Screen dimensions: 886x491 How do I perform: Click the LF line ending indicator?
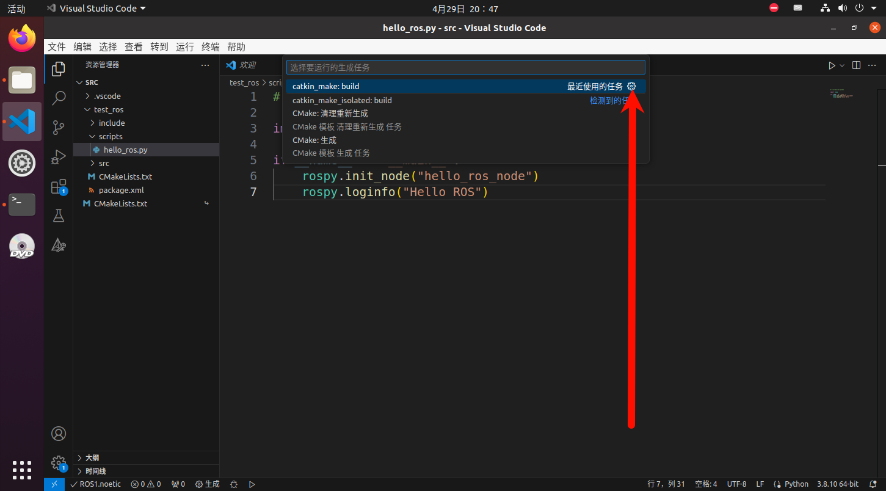tap(760, 484)
